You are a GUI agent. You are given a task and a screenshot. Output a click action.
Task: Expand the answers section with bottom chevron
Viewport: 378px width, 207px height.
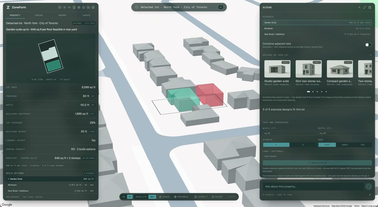click(370, 195)
